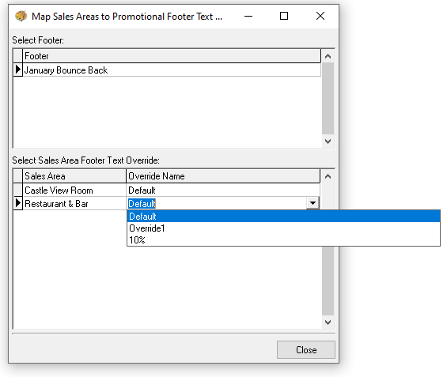This screenshot has height=377, width=447.
Task: Click down arrow of footer list scrollbar
Action: (x=328, y=141)
